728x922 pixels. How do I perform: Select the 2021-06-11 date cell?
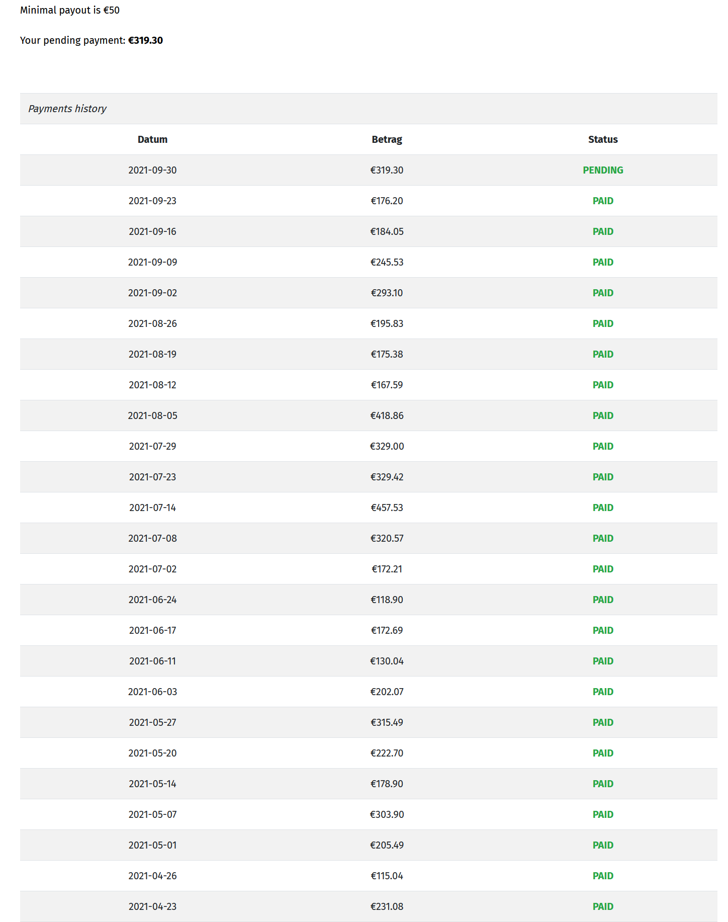pos(152,661)
